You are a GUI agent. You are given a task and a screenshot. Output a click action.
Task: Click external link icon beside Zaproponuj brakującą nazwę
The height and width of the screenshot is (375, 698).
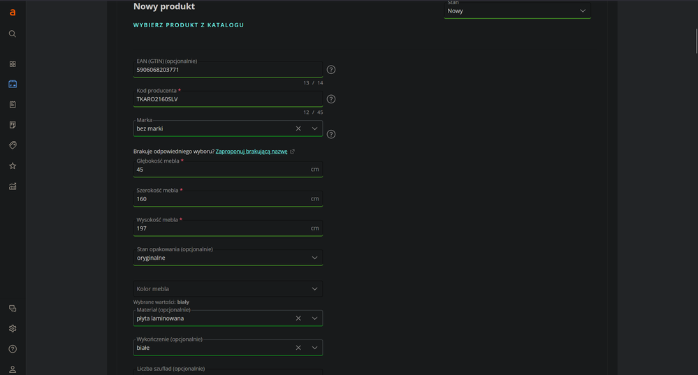tap(293, 152)
